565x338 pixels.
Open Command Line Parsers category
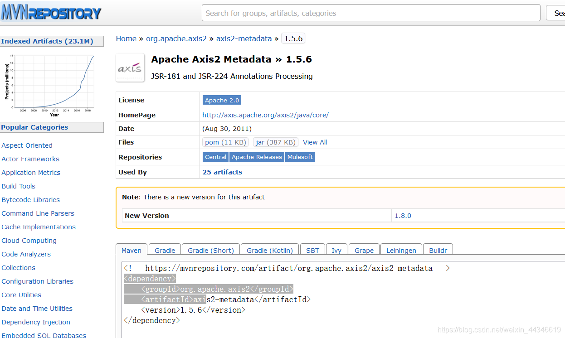click(38, 213)
